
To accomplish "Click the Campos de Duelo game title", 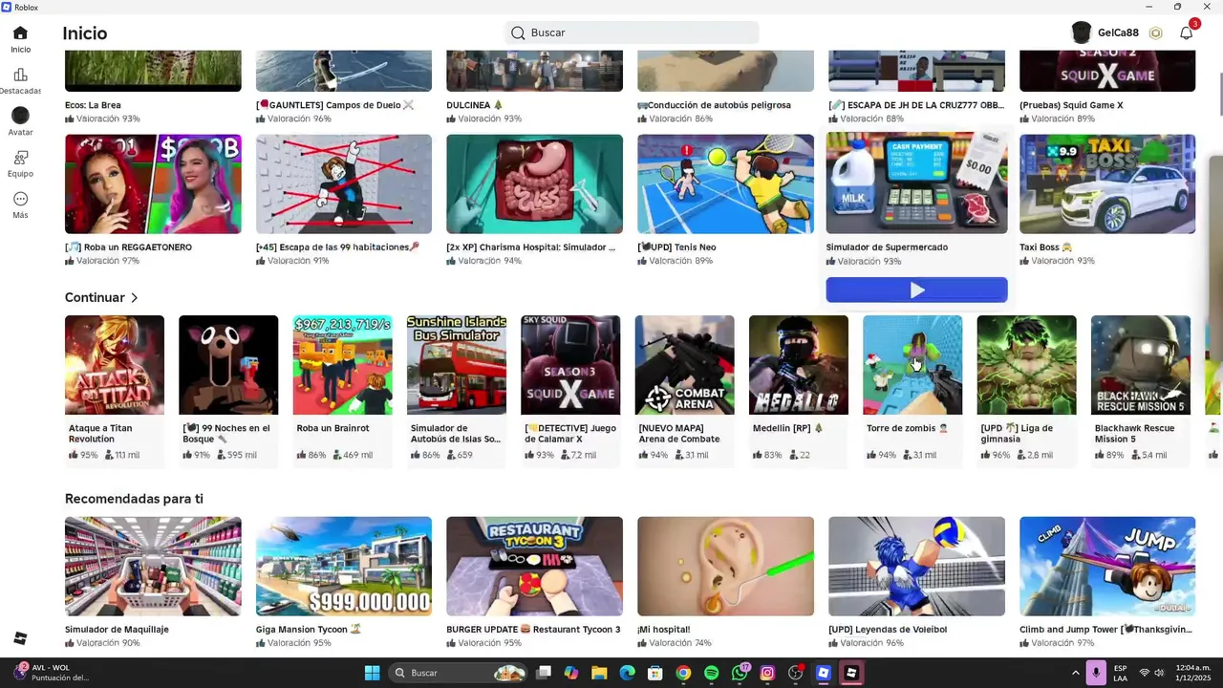I will [x=335, y=105].
